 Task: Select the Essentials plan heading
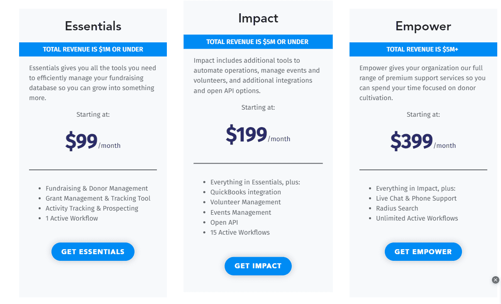(x=93, y=26)
